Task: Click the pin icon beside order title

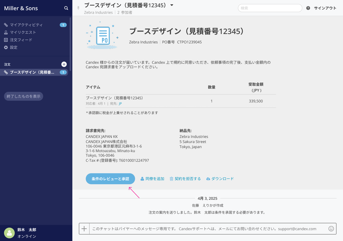Action: [78, 8]
